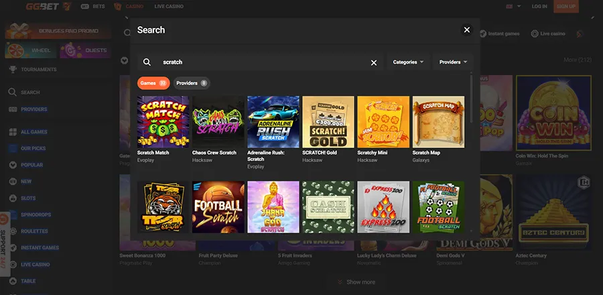Image resolution: width=603 pixels, height=295 pixels.
Task: Click in the scratch search input field
Action: 261,62
